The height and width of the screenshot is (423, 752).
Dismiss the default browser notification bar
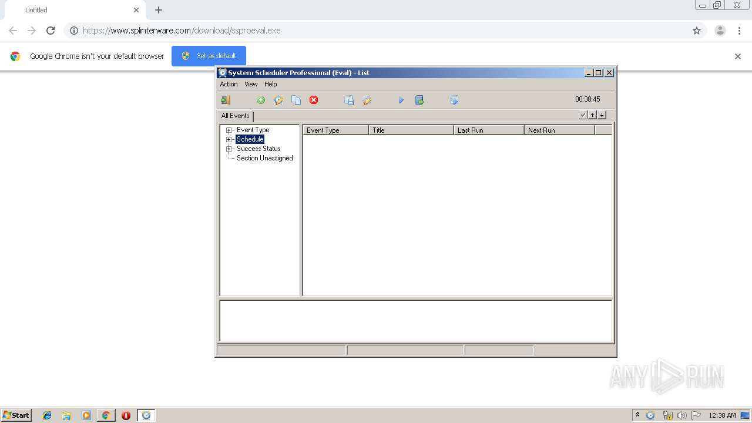[x=738, y=56]
